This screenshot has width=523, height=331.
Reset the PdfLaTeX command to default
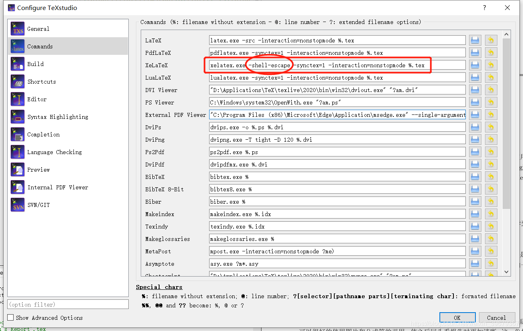click(491, 52)
